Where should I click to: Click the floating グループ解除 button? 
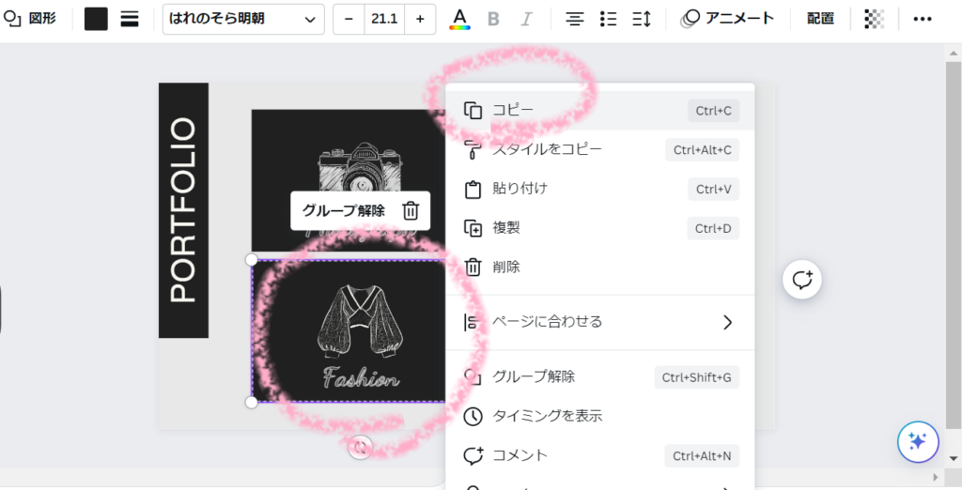click(x=344, y=211)
